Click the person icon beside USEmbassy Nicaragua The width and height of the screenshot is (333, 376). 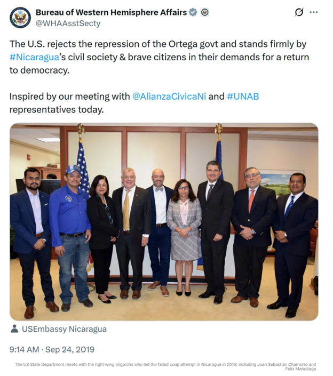point(14,329)
